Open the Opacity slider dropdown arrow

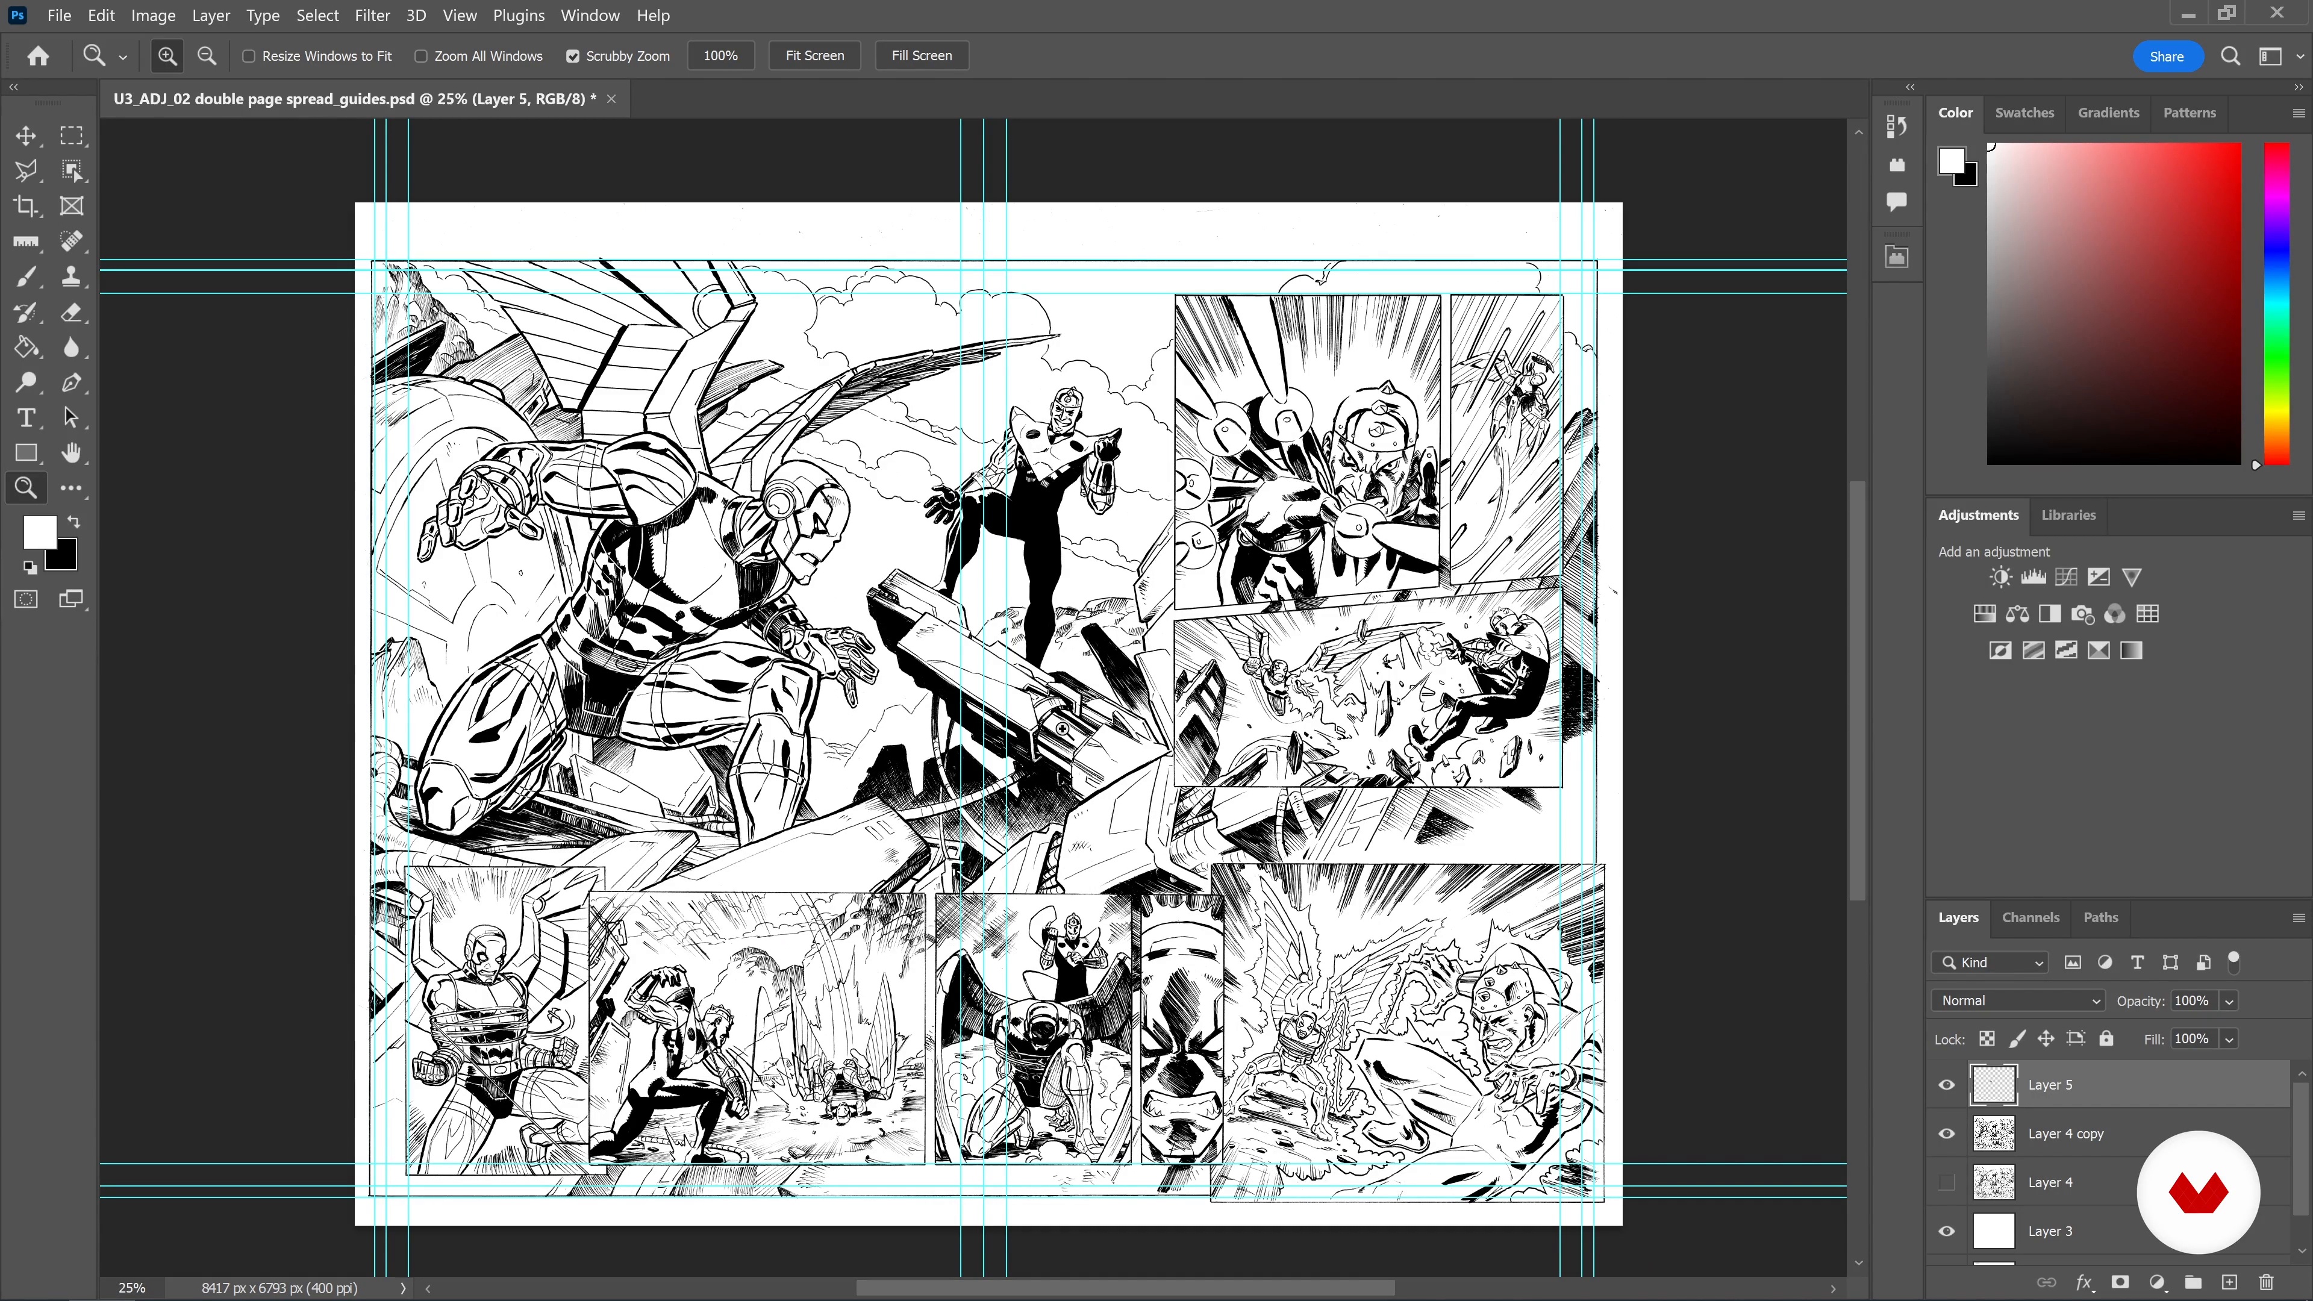tap(2229, 1001)
